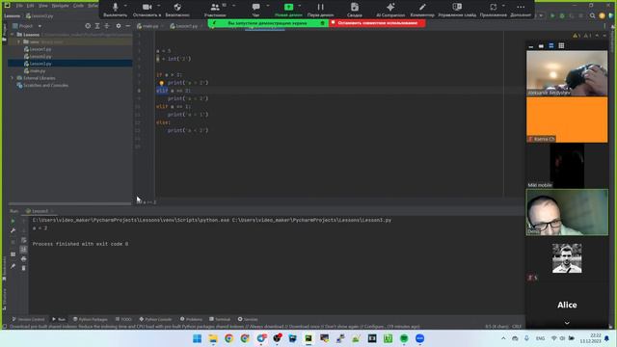Open participants options arrow in Zoom
Image resolution: width=617 pixels, height=347 pixels.
[x=233, y=6]
